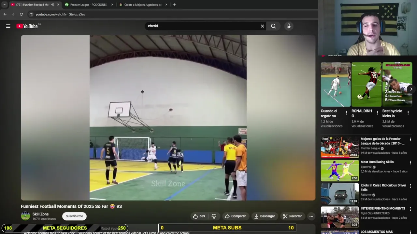Click the youtube.com address bar URL

coord(60,14)
